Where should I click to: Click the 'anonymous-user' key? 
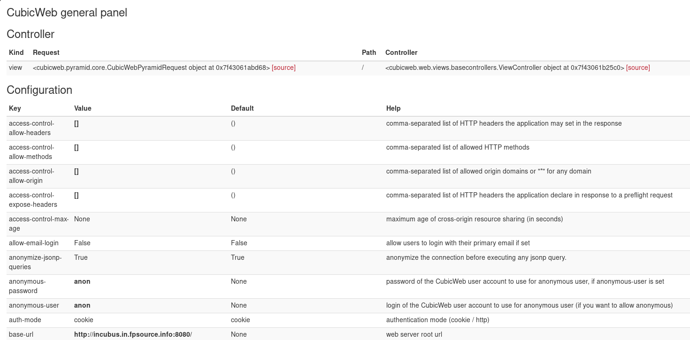34,305
